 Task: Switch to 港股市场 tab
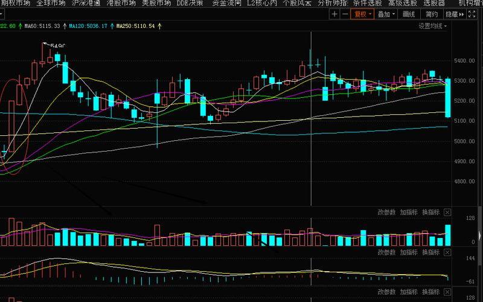point(121,3)
